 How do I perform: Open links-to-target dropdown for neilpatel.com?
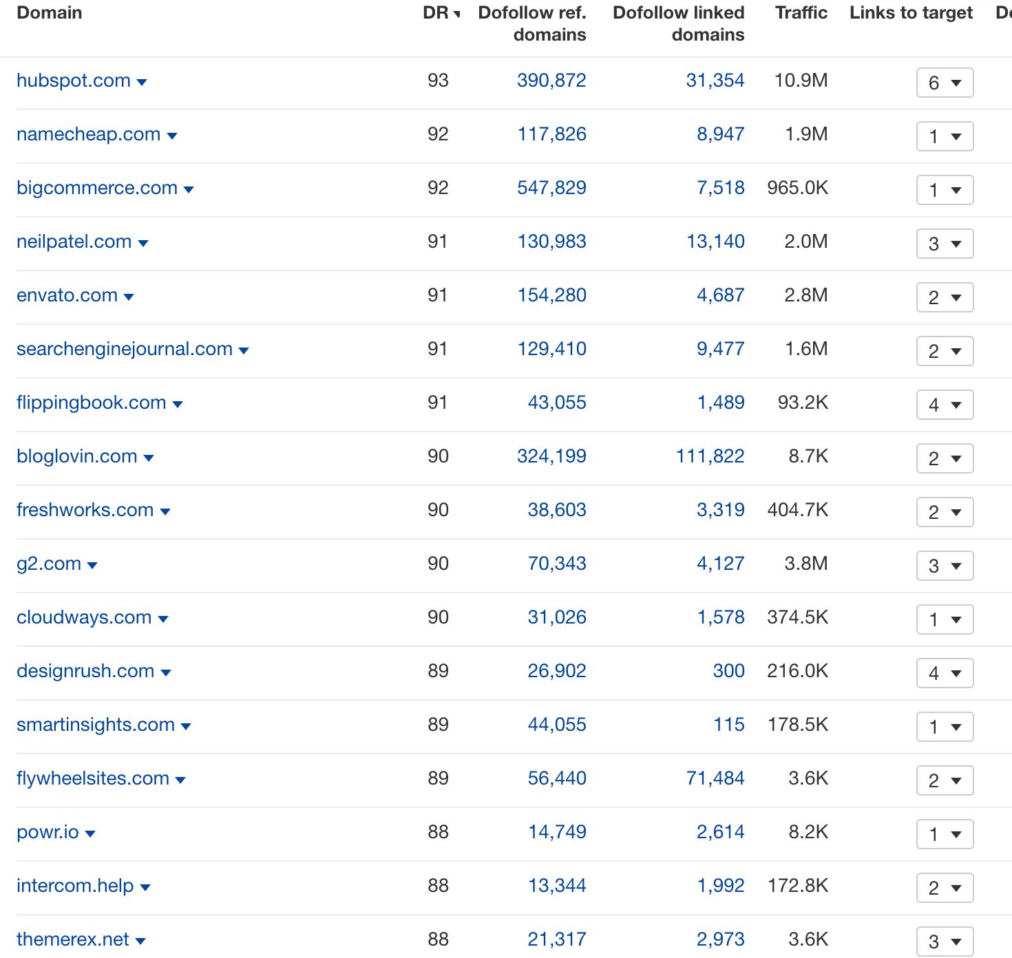point(945,244)
